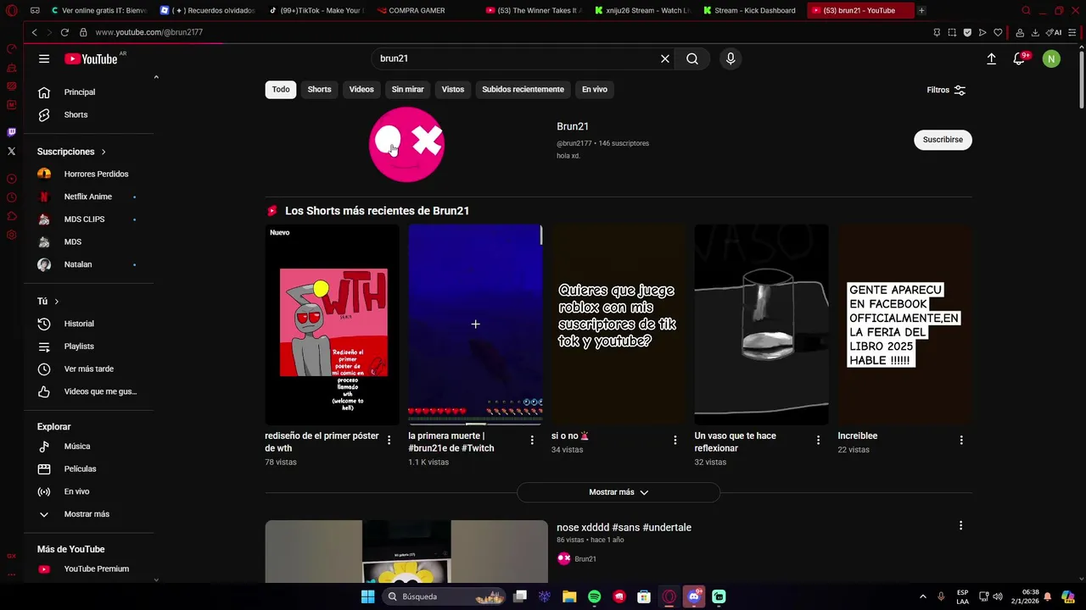This screenshot has height=610, width=1086.
Task: Select the Sin mirar filter chip
Action: [x=407, y=89]
